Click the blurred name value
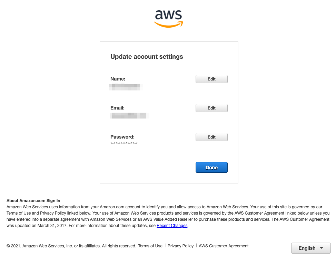 point(126,87)
